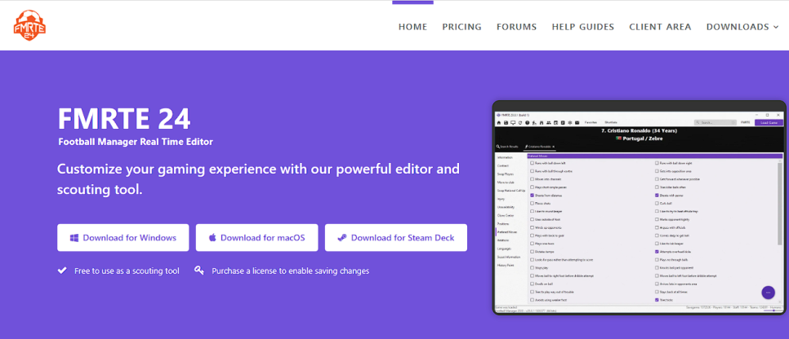Click the FMRTE 24 logo

29,24
